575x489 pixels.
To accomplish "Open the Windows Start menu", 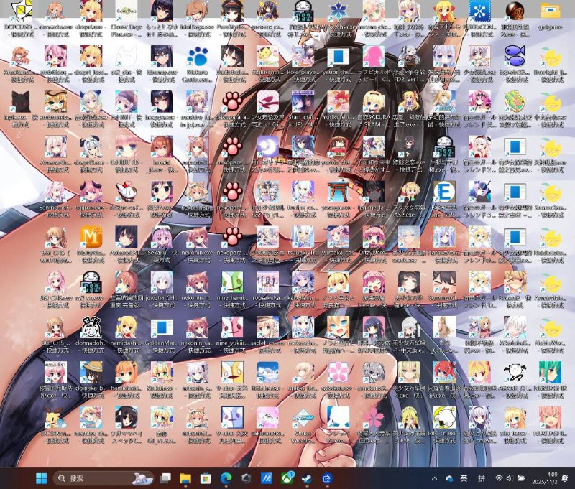I will coord(42,478).
